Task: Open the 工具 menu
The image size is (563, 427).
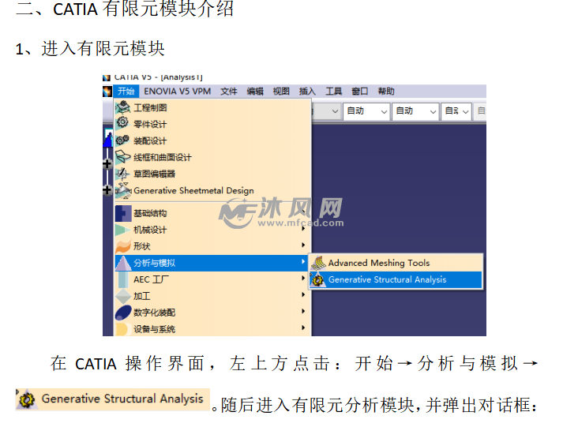Action: pyautogui.click(x=333, y=91)
